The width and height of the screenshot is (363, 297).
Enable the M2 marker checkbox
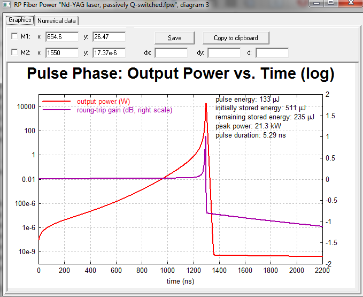pyautogui.click(x=14, y=52)
